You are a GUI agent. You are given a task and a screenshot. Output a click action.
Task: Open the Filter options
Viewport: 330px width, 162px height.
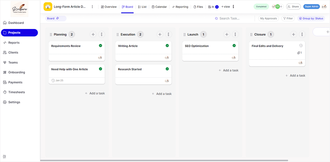pyautogui.click(x=288, y=18)
